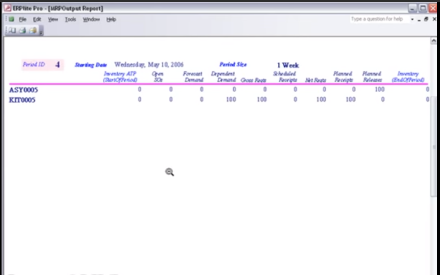
Task: Open the Tools menu
Action: click(x=71, y=19)
